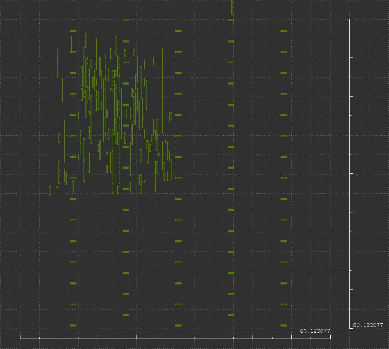The width and height of the screenshot is (389, 349).
Task: Click the vertical ruler's 80.123077 label
Action: [368, 325]
